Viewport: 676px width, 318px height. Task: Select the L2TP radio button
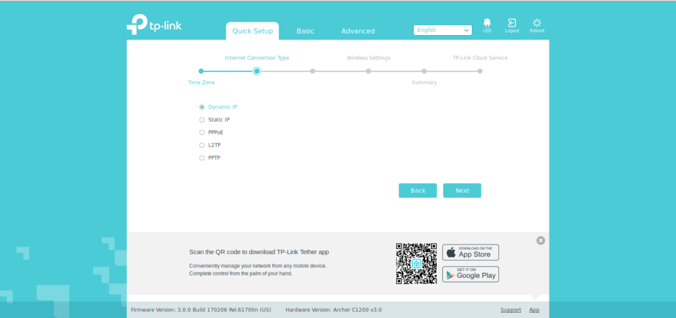tap(202, 145)
